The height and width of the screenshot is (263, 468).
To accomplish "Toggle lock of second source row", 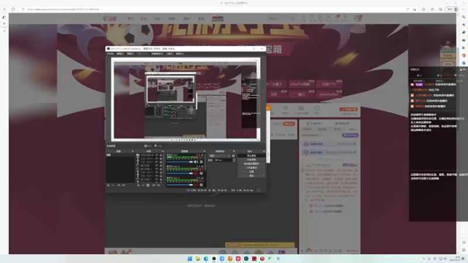I will (161, 158).
